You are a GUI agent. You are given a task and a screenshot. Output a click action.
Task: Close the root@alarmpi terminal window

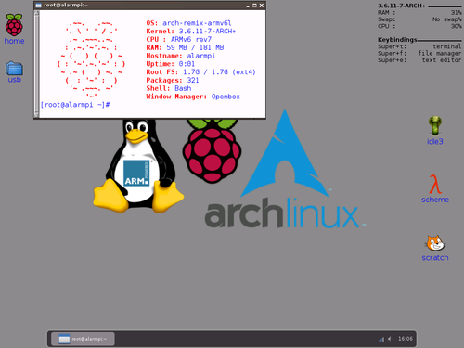[x=262, y=6]
